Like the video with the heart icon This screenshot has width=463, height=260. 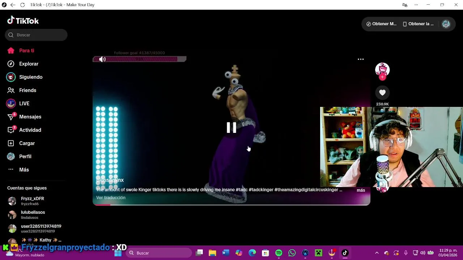tap(382, 93)
